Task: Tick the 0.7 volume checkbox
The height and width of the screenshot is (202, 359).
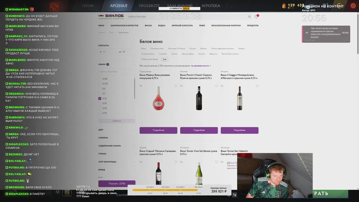Action: pos(100,94)
